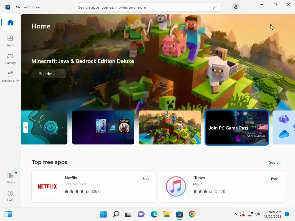This screenshot has height=221, width=295.
Task: Click the iTunes app logo
Action: tap(176, 186)
